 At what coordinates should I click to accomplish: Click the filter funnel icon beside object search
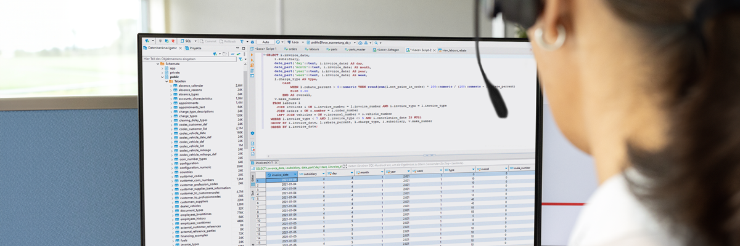click(x=241, y=59)
